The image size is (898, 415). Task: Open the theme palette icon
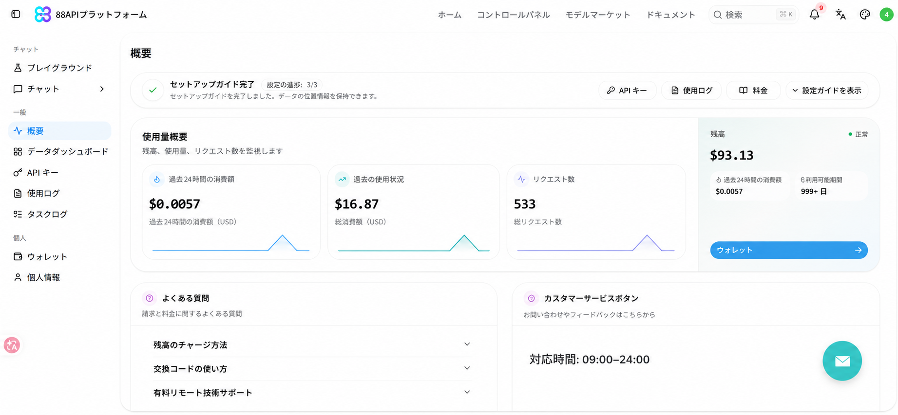[x=865, y=15]
